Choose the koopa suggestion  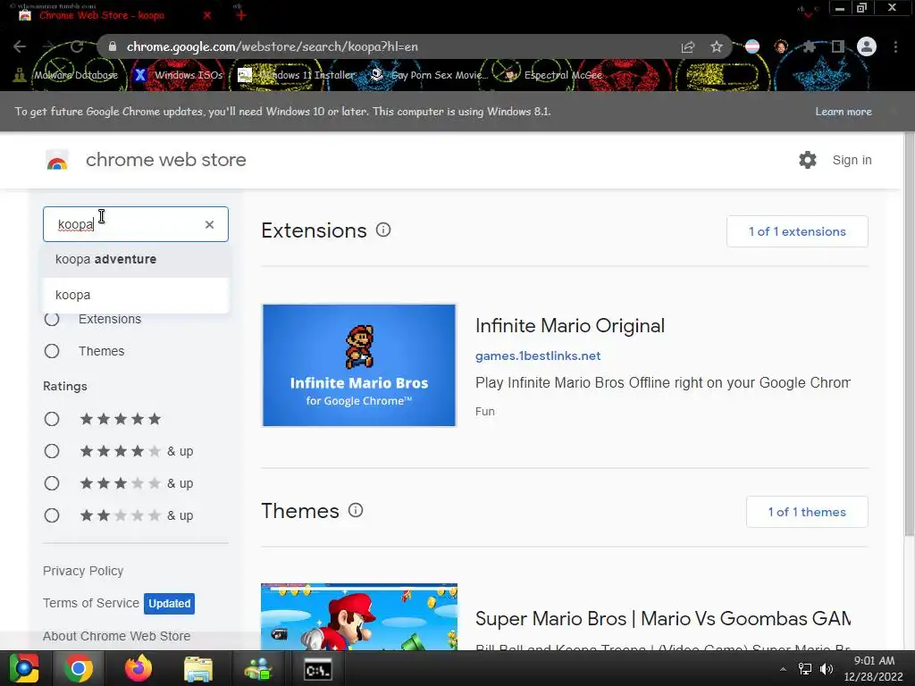[136, 295]
